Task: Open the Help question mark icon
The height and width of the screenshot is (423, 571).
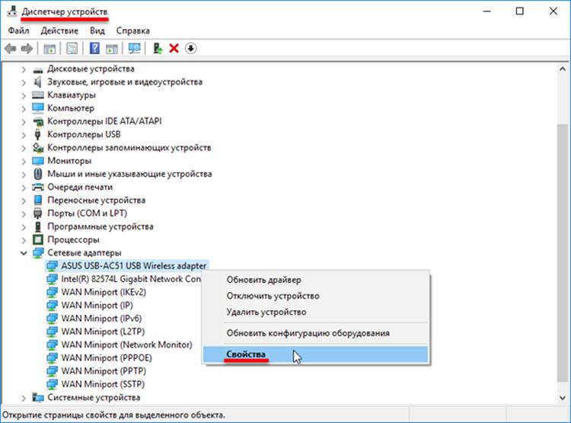Action: pos(94,48)
